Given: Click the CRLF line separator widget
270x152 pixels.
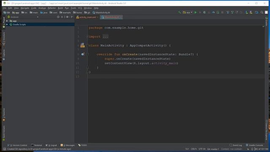Looking at the screenshot, I should (194, 149).
